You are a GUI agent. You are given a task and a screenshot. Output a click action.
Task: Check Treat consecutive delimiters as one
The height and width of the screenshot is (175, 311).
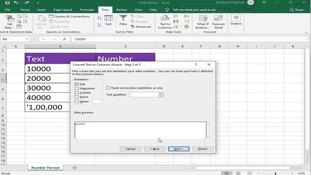pos(108,87)
